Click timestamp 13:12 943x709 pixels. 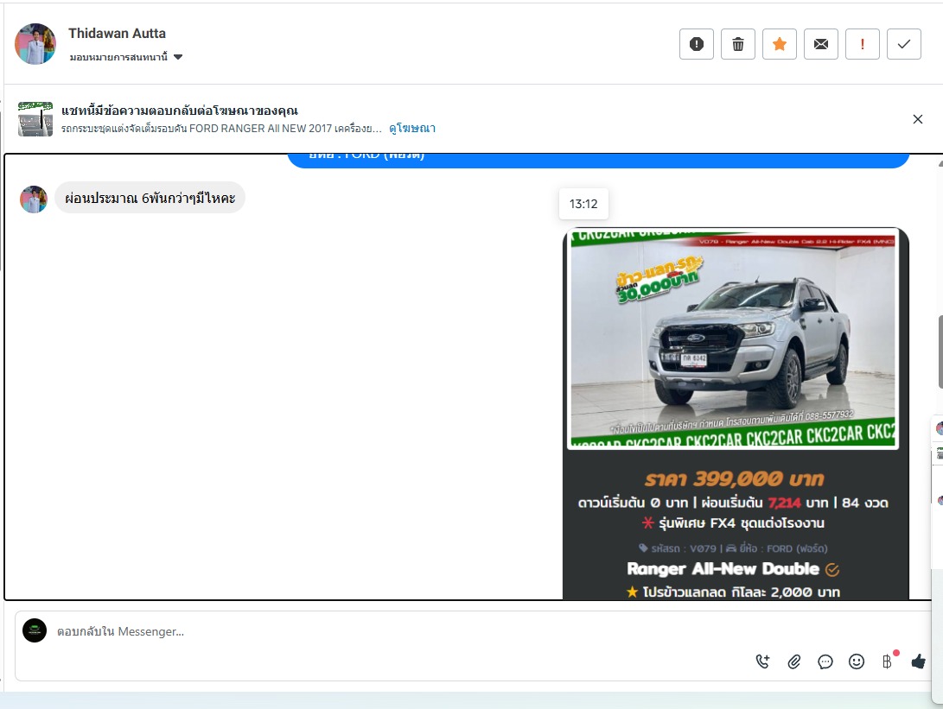[583, 204]
